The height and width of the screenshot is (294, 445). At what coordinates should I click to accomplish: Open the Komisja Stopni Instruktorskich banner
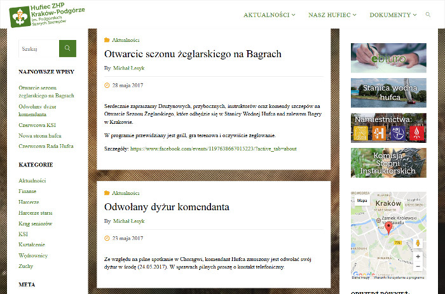[388, 163]
